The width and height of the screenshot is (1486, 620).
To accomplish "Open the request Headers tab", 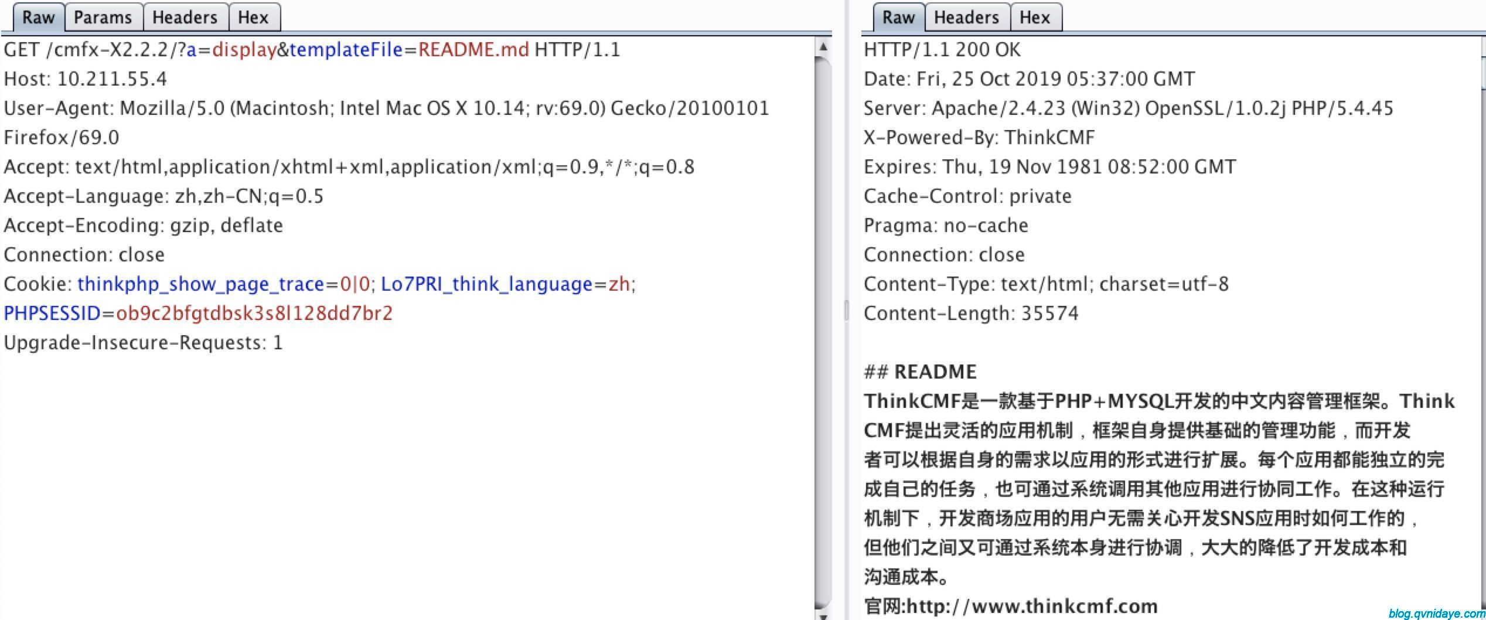I will click(185, 17).
